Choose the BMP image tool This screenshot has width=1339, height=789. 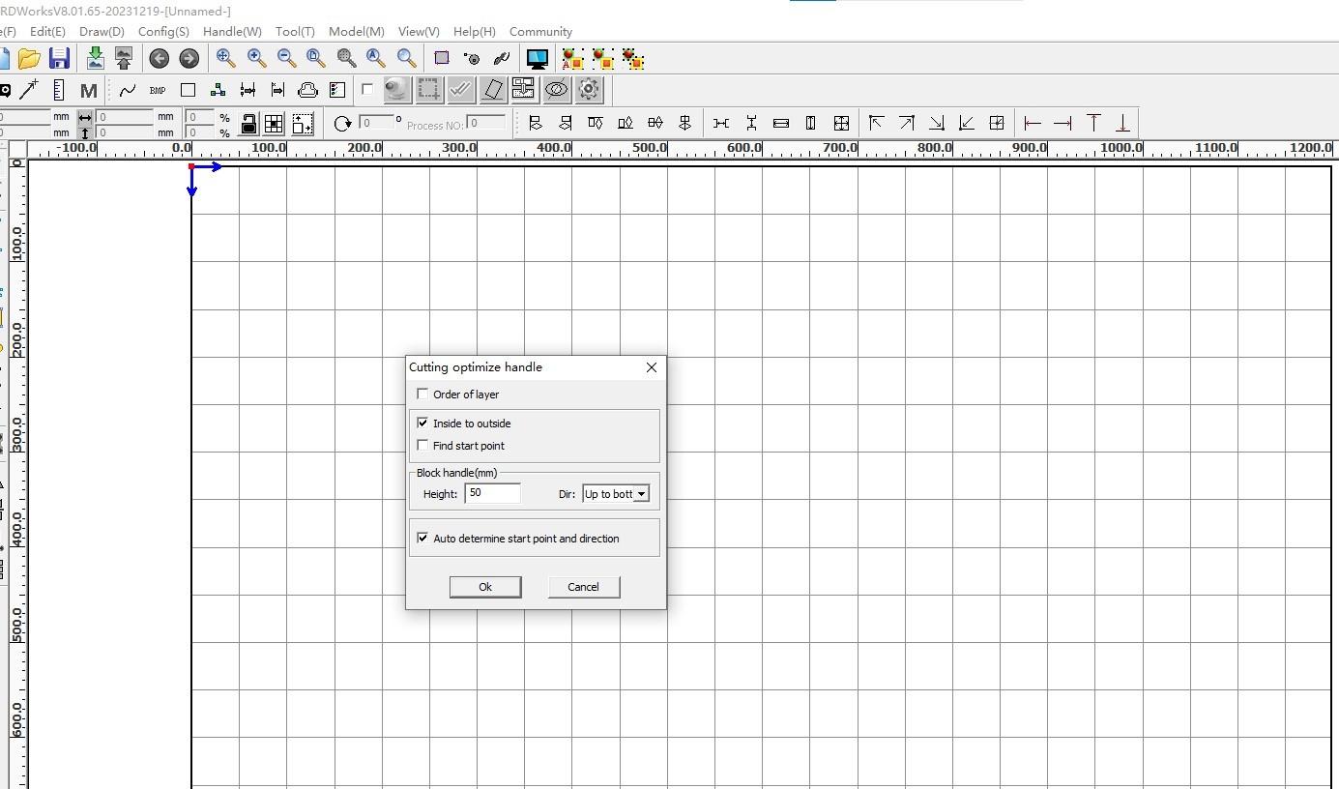coord(158,90)
